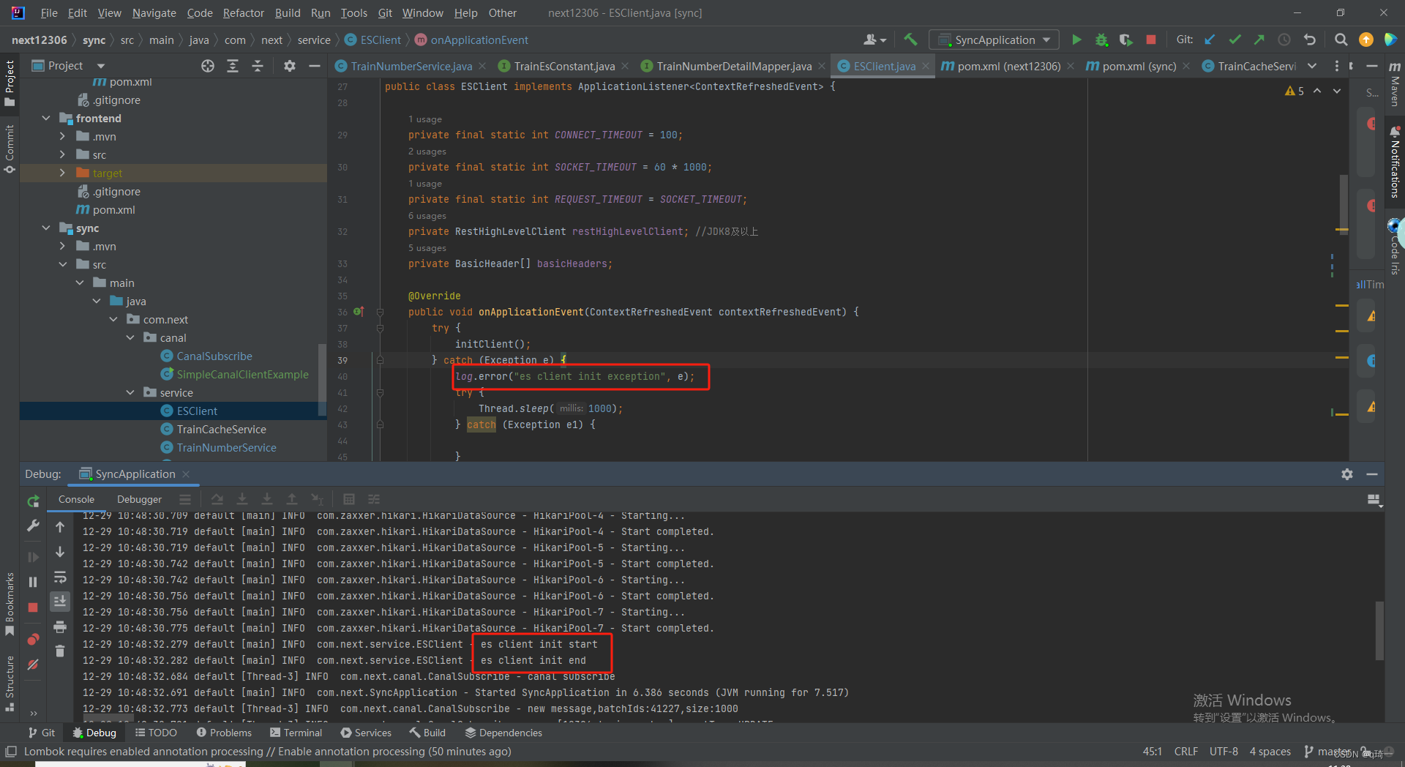This screenshot has height=767, width=1405.
Task: Toggle scroll to end in console
Action: click(60, 601)
